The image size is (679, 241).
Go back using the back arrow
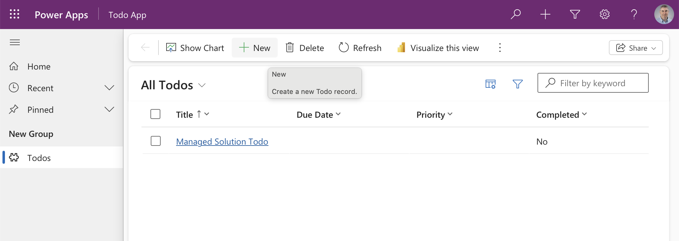[x=145, y=48]
